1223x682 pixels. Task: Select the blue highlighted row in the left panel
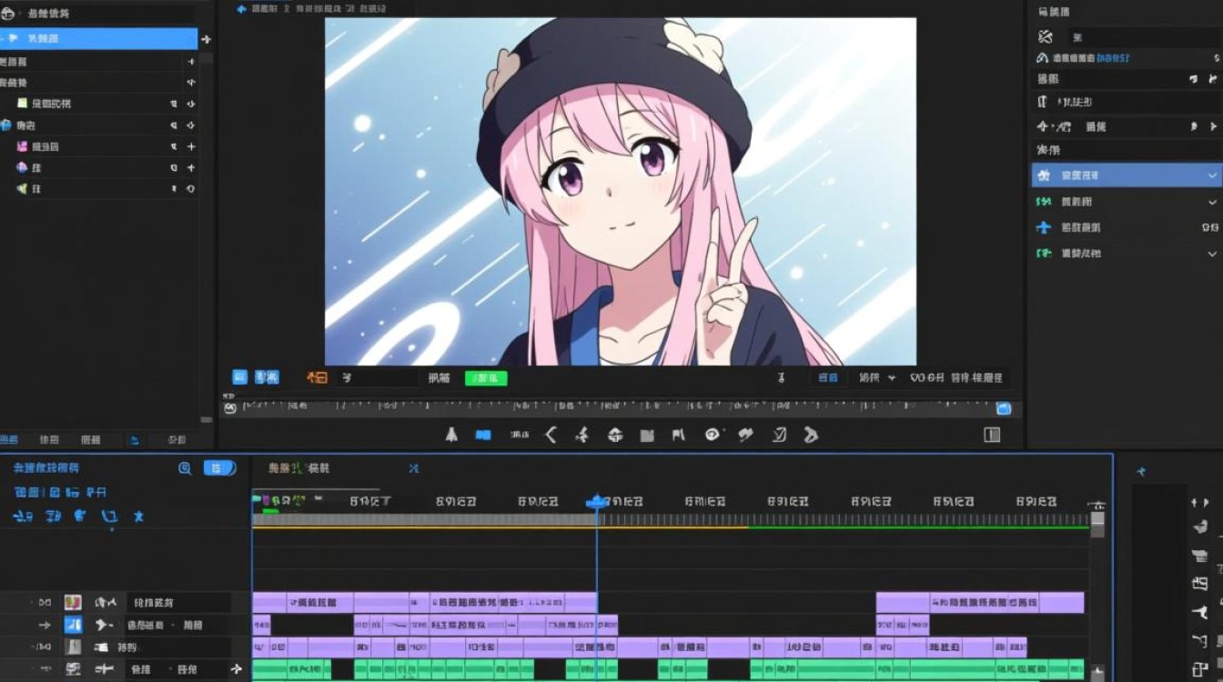click(98, 39)
